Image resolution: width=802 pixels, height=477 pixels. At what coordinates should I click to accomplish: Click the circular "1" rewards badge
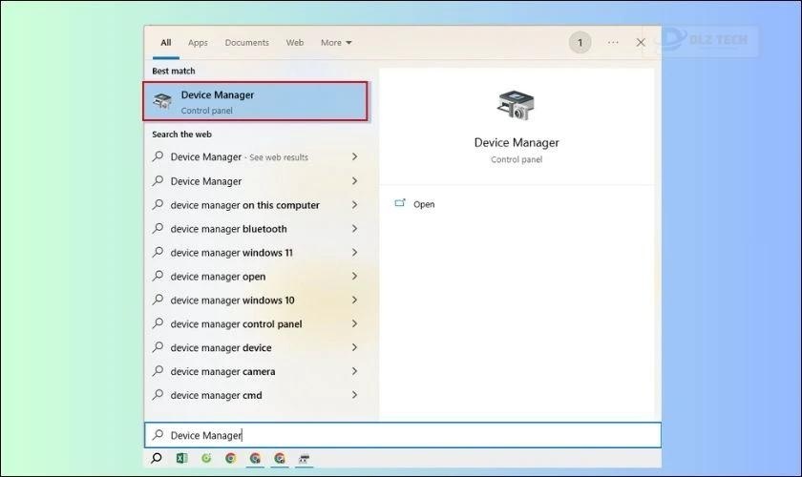(580, 42)
